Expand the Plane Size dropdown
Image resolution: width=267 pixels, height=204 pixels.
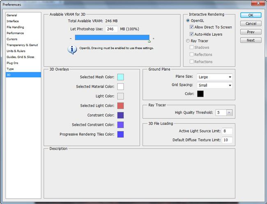(214, 77)
